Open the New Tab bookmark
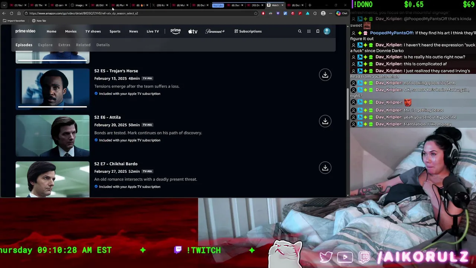 [39, 21]
